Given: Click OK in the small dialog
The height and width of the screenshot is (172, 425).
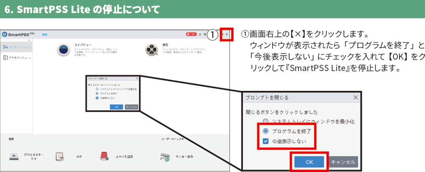Looking at the screenshot, I should [117, 107].
